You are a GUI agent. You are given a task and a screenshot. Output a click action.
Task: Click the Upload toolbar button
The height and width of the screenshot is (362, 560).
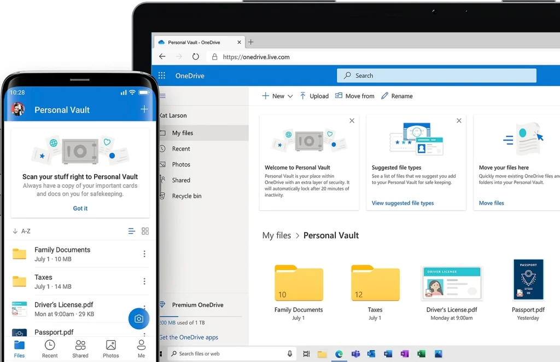point(314,96)
